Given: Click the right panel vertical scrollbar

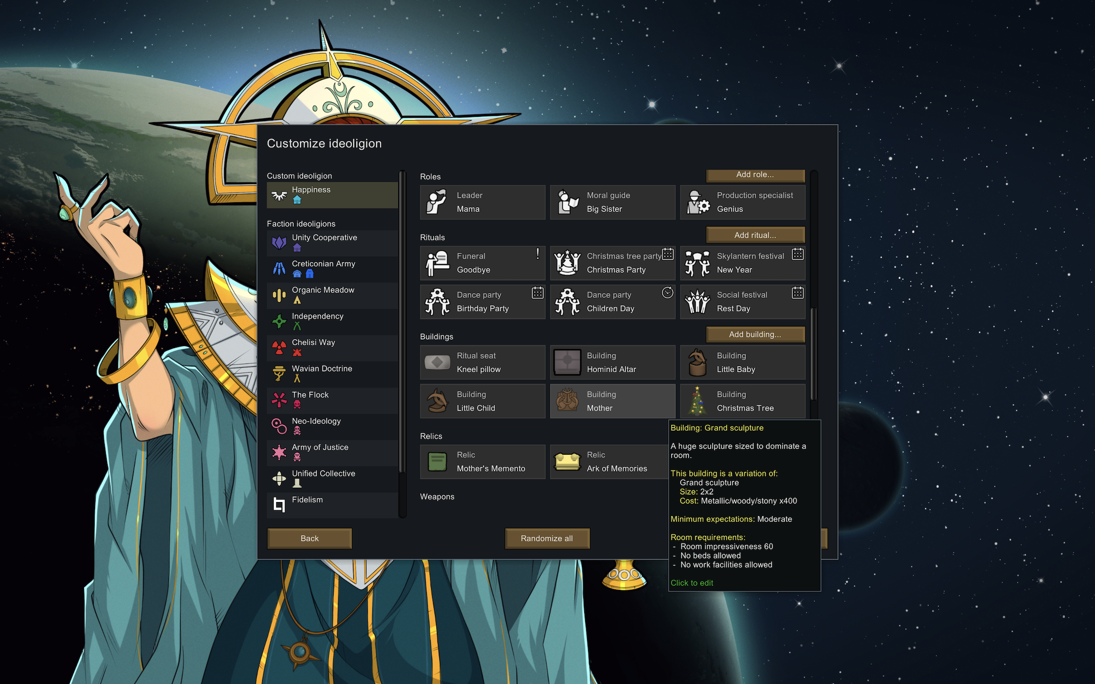Looking at the screenshot, I should 814,355.
